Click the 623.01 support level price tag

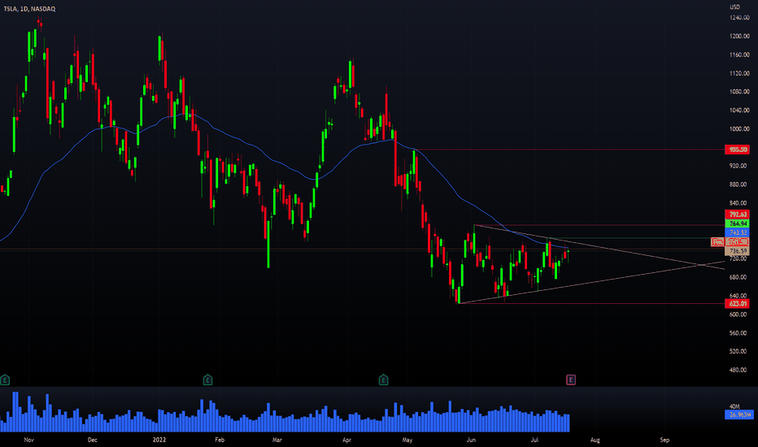pos(737,303)
